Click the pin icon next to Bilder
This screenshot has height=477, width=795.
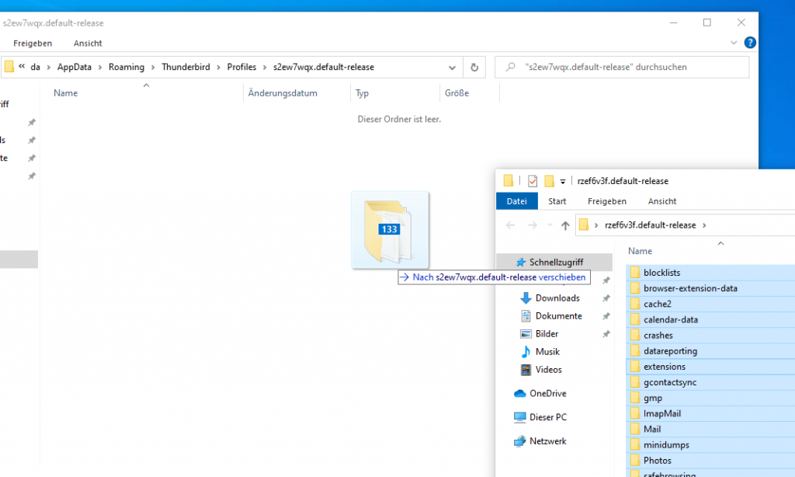pyautogui.click(x=606, y=334)
